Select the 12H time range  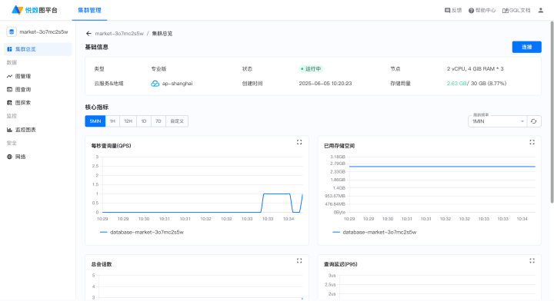pos(128,121)
